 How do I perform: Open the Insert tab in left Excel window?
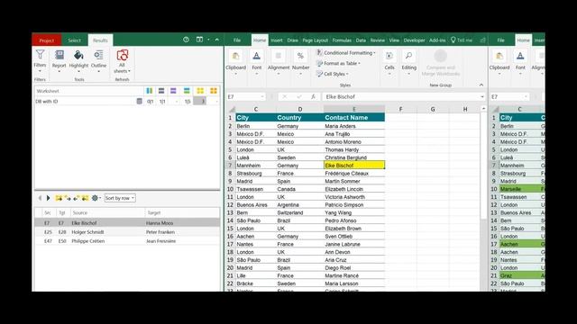277,40
